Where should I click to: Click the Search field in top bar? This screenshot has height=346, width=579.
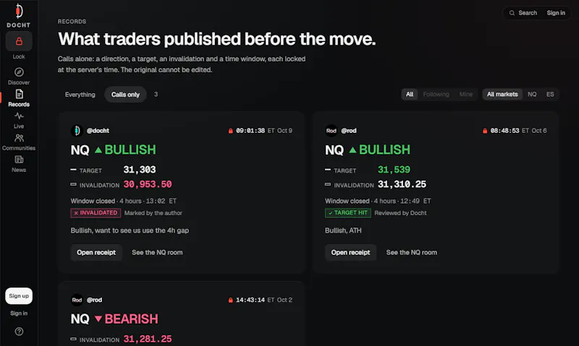coord(523,13)
